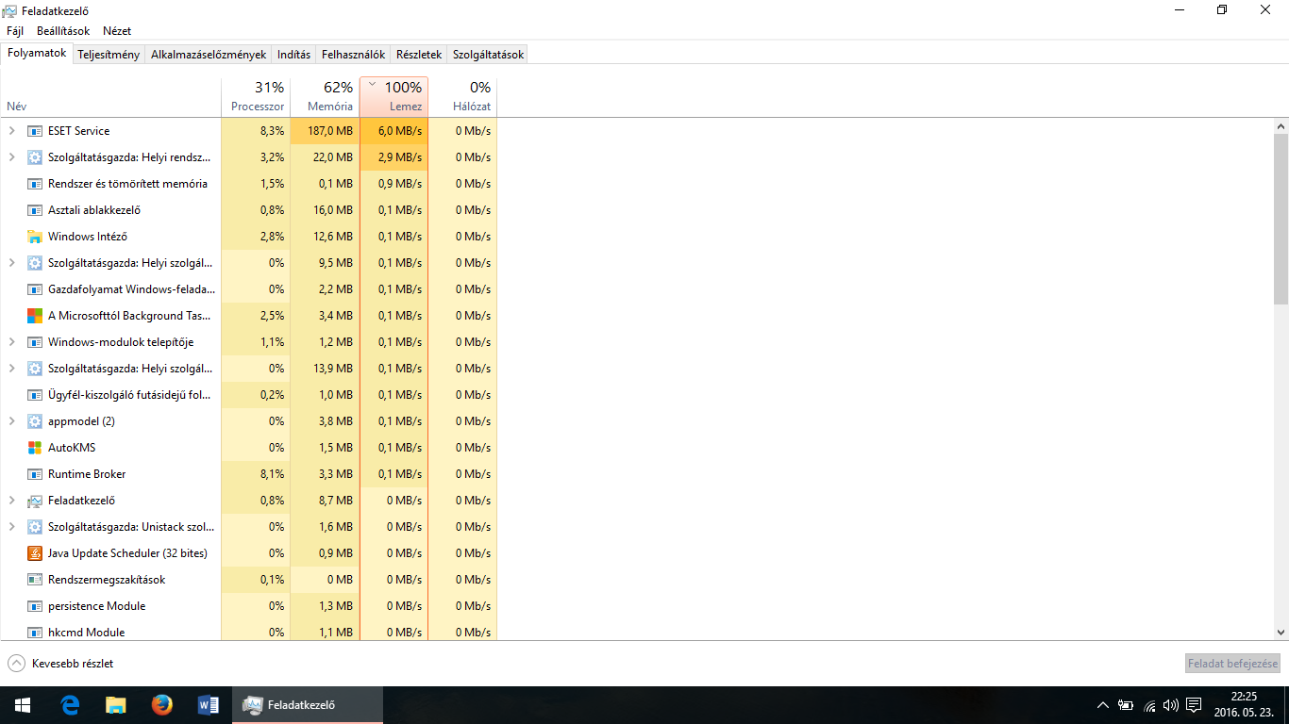This screenshot has width=1289, height=724.
Task: Click the AutoKMS process icon
Action: pyautogui.click(x=35, y=448)
